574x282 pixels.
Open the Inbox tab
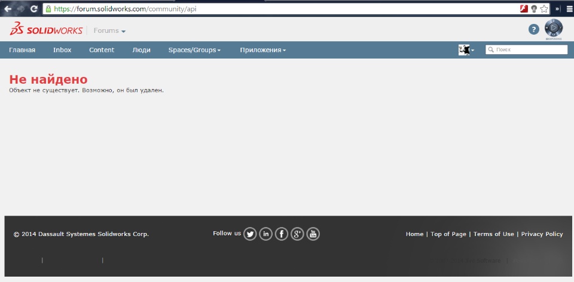tap(62, 50)
